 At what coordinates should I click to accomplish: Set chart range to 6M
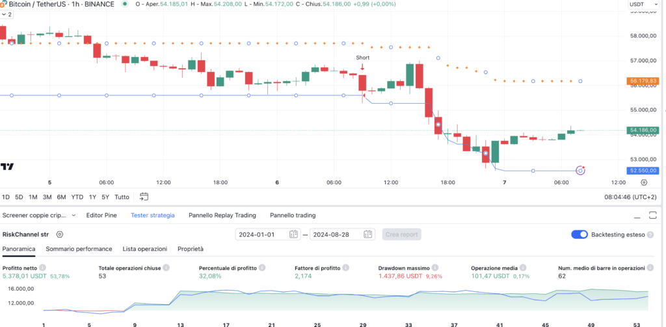62,197
